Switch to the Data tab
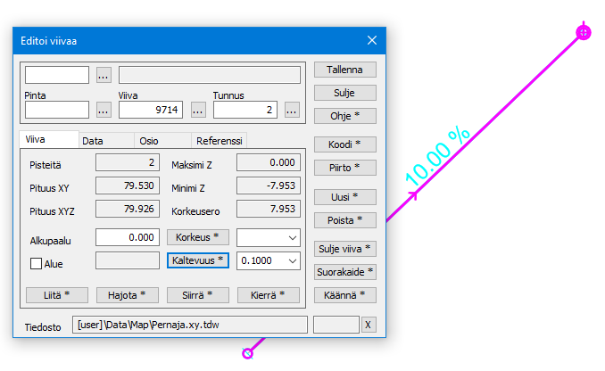Image resolution: width=605 pixels, height=371 pixels. point(93,141)
